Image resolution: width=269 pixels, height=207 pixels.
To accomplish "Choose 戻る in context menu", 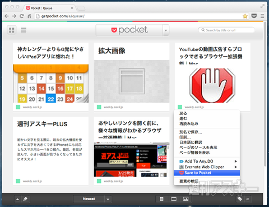I will (207, 113).
